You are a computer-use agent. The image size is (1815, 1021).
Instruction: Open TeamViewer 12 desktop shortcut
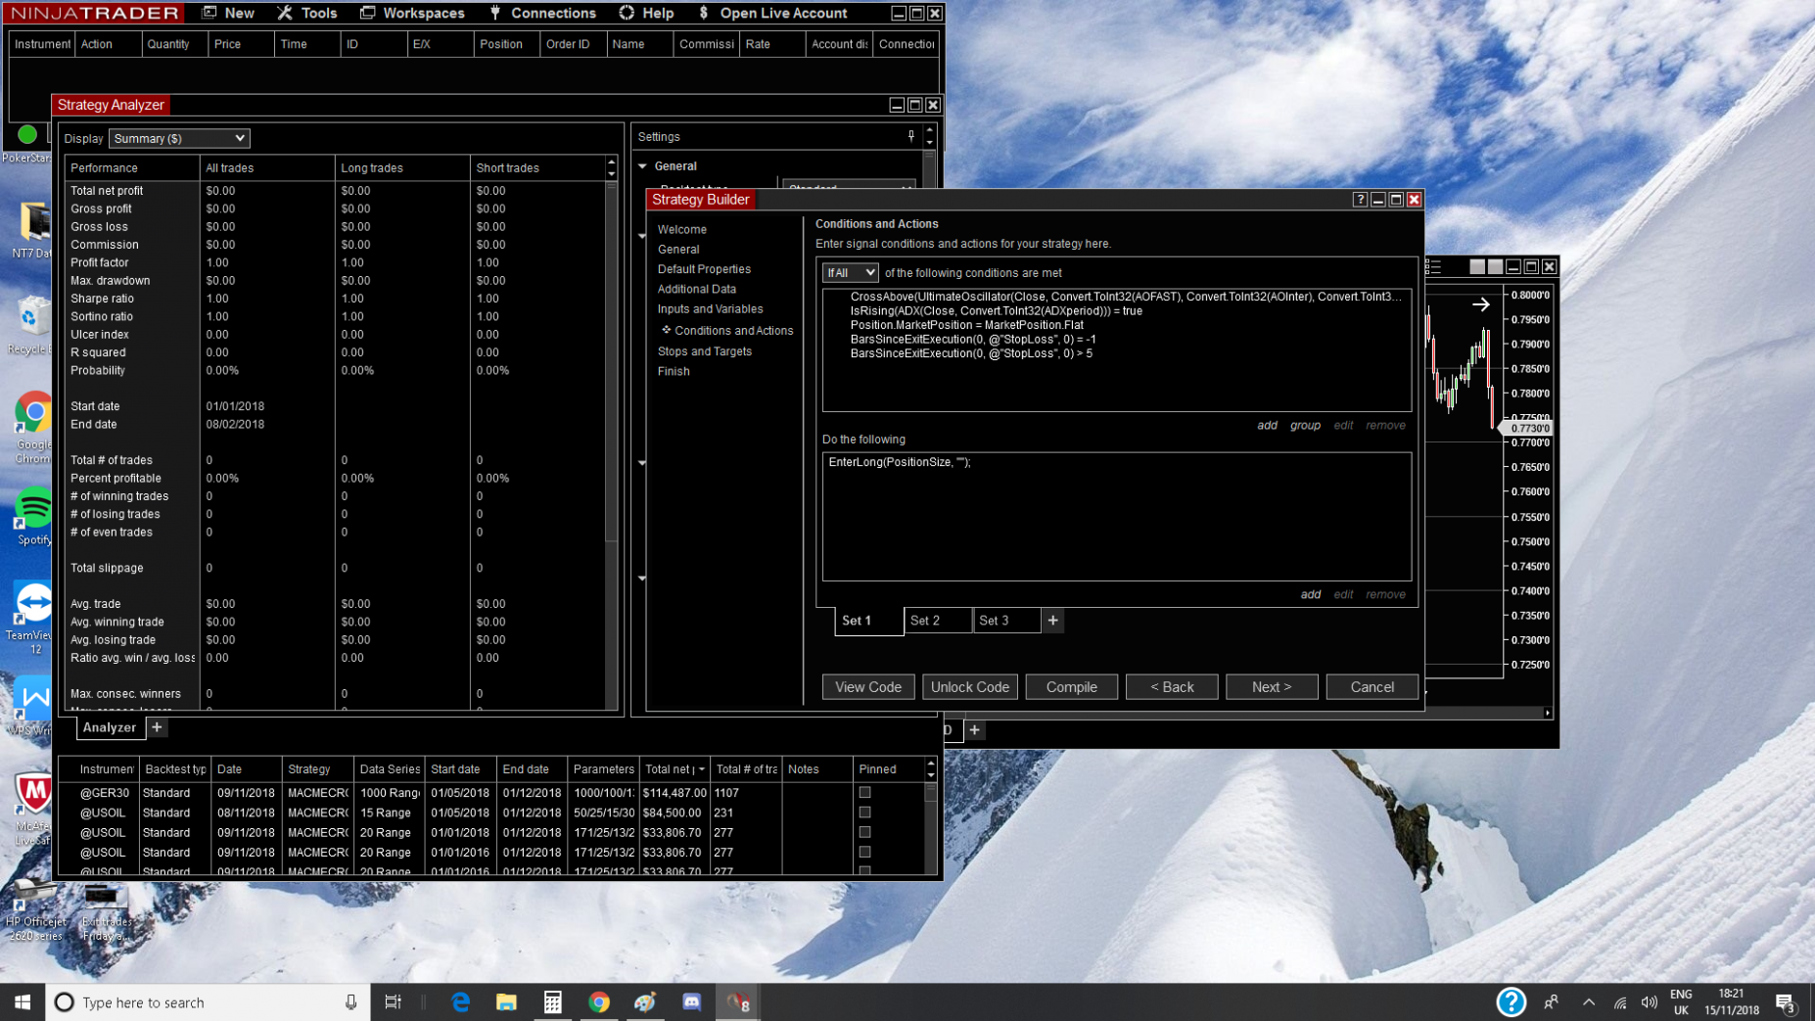coord(34,617)
